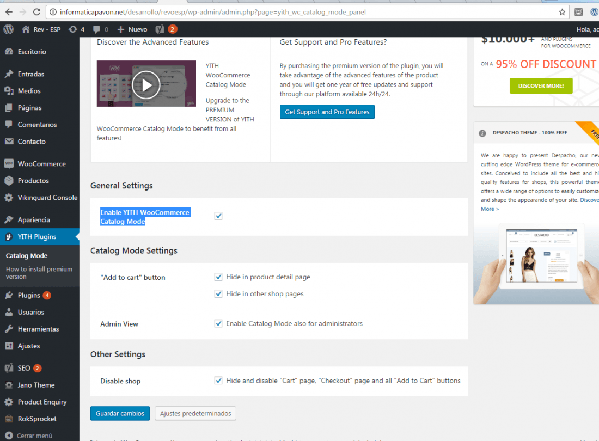The height and width of the screenshot is (441, 599).
Task: Open the Productos box icon
Action: pyautogui.click(x=9, y=181)
